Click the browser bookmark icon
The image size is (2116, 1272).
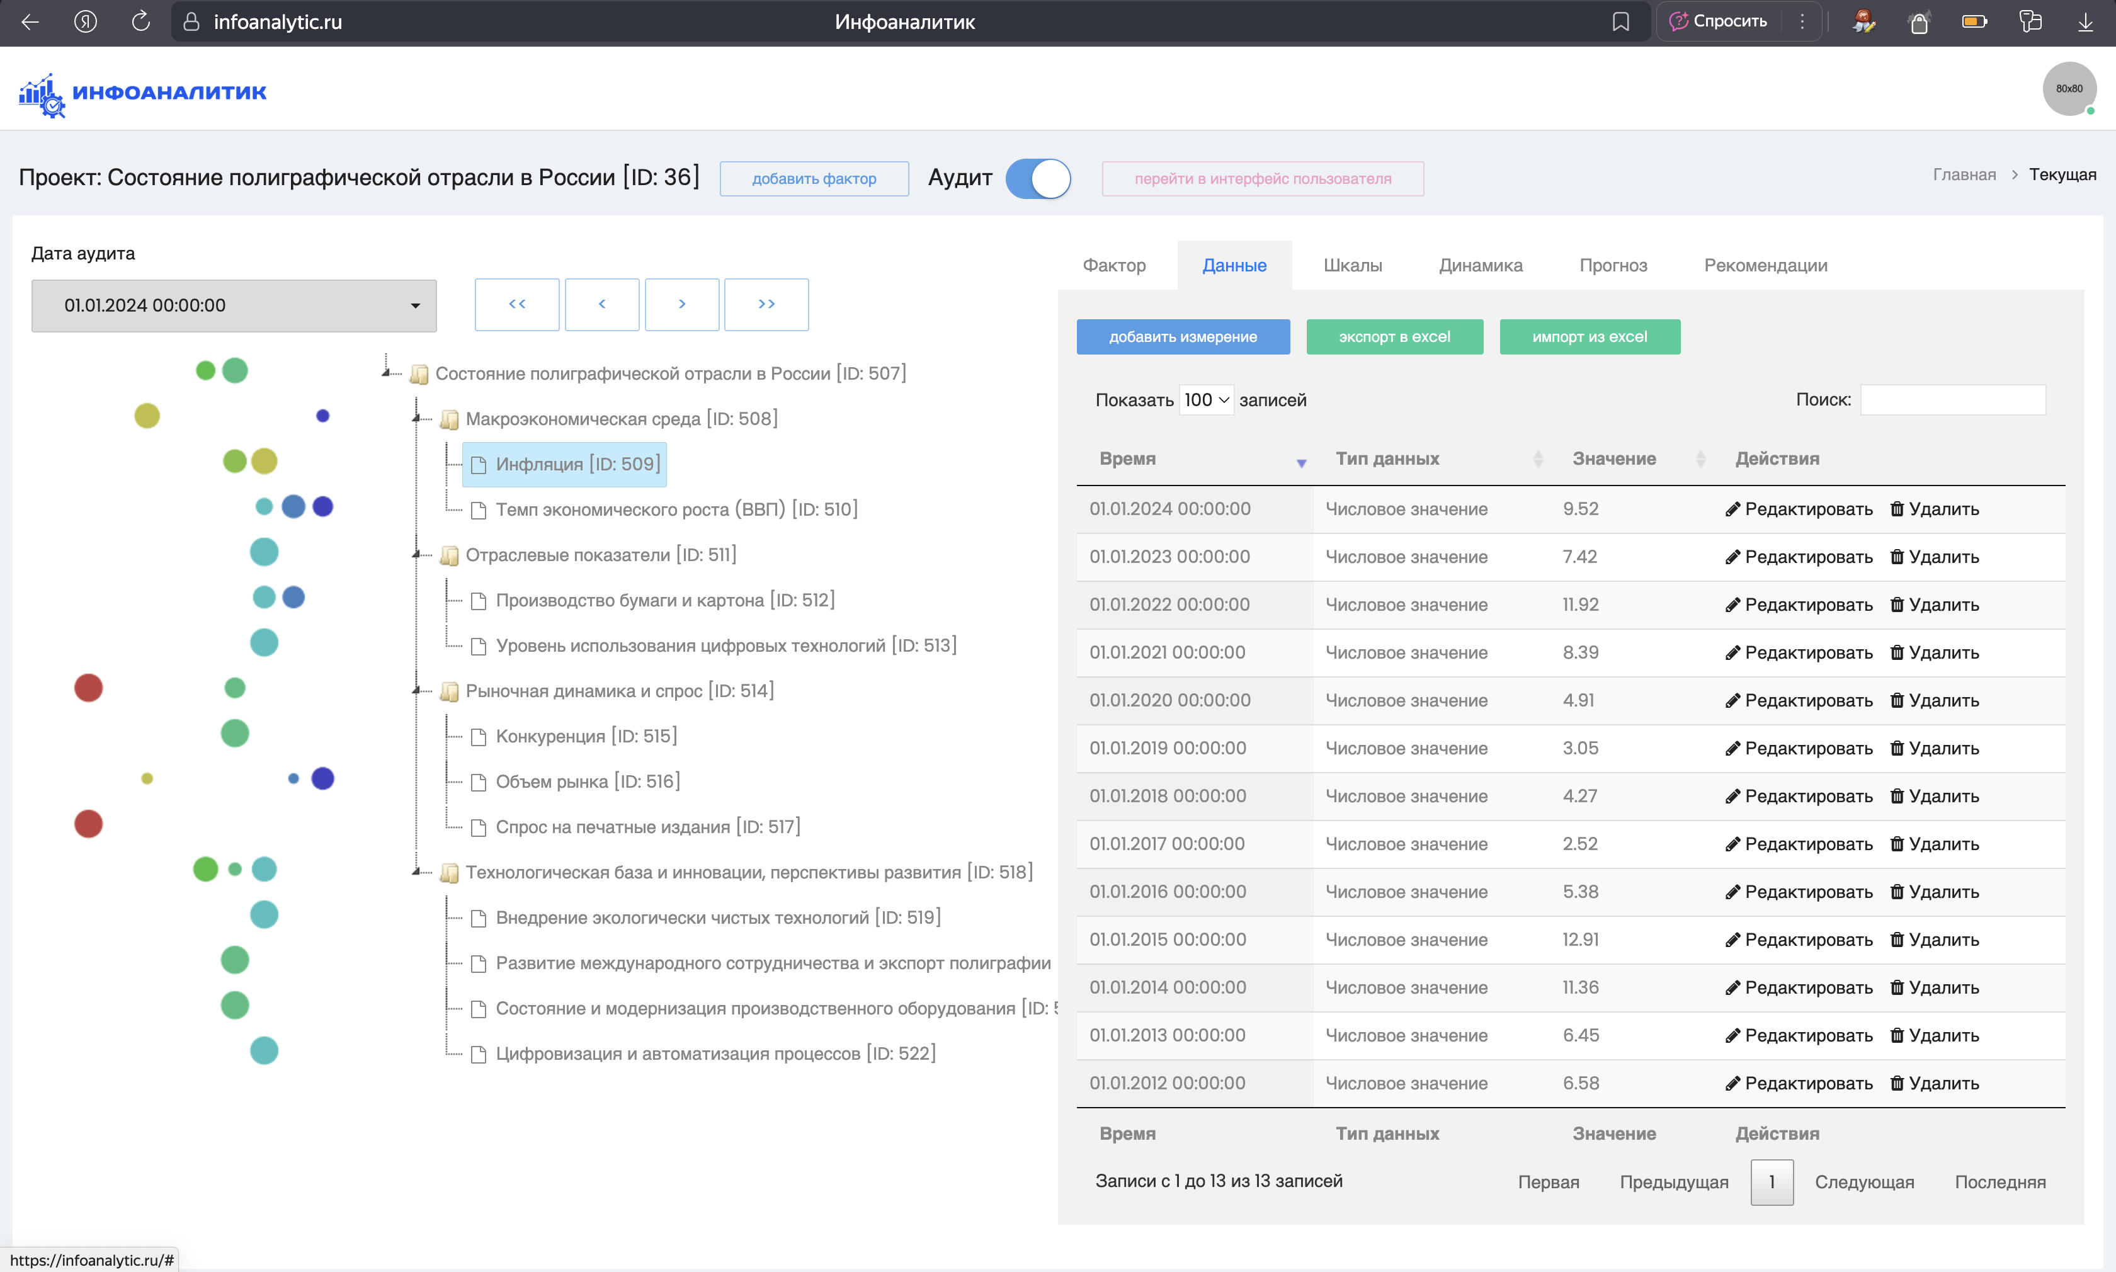point(1620,22)
